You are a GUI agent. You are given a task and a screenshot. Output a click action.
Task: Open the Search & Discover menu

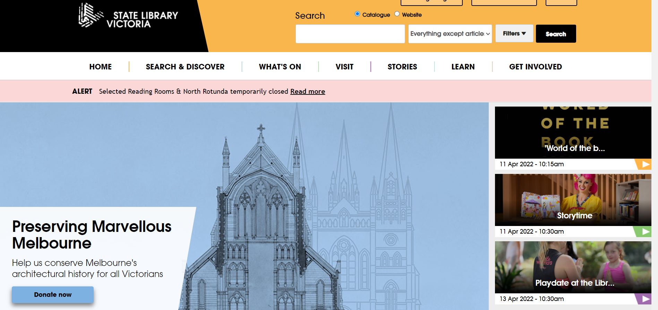click(x=185, y=67)
